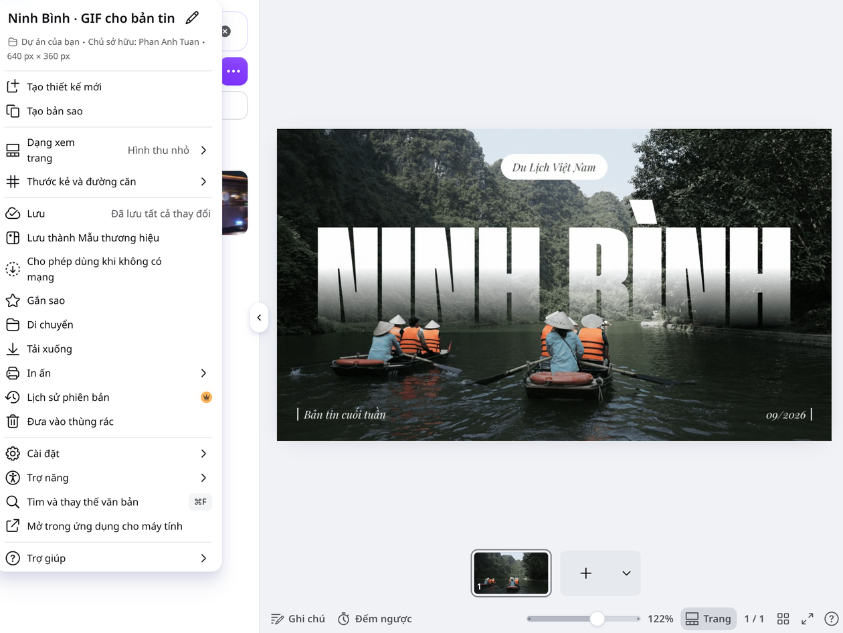Choose Tìm và thay thế văn bản

pos(108,502)
